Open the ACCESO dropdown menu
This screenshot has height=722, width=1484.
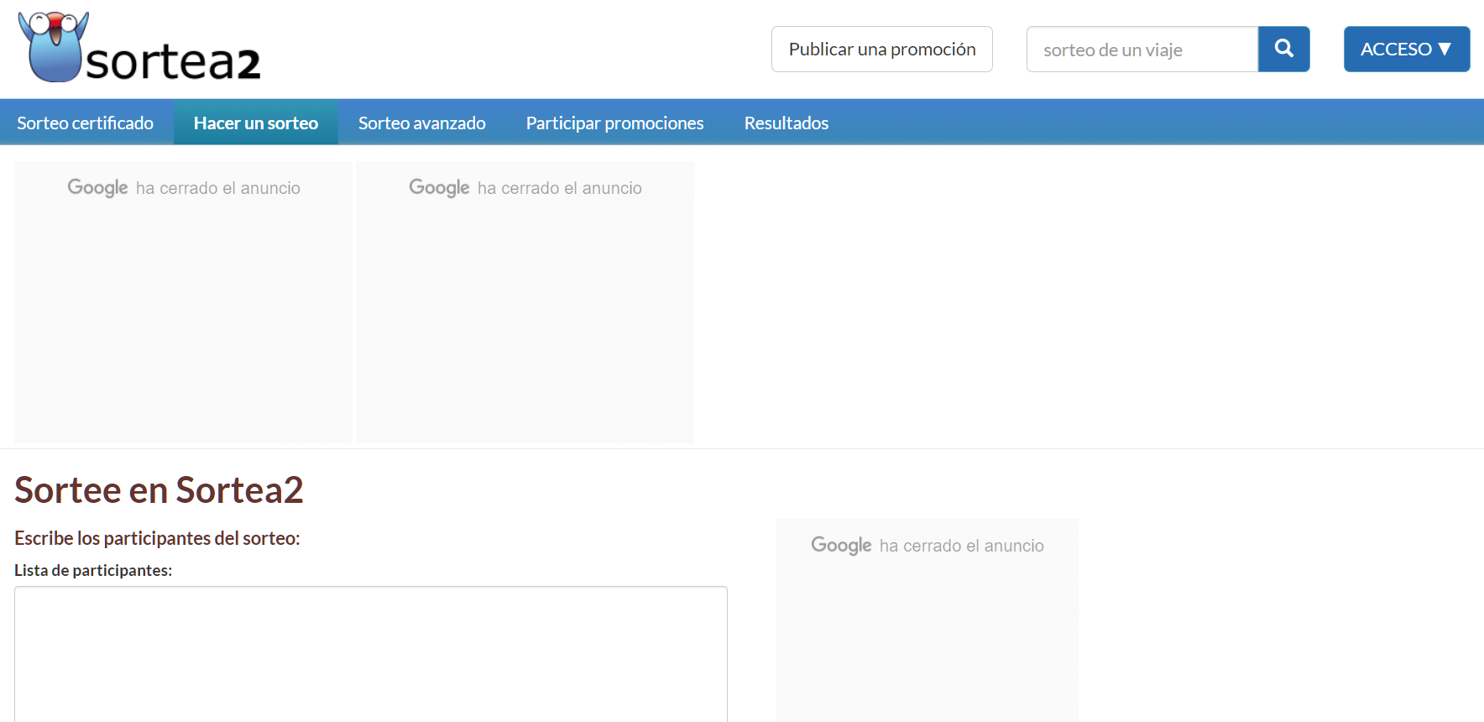(1406, 49)
